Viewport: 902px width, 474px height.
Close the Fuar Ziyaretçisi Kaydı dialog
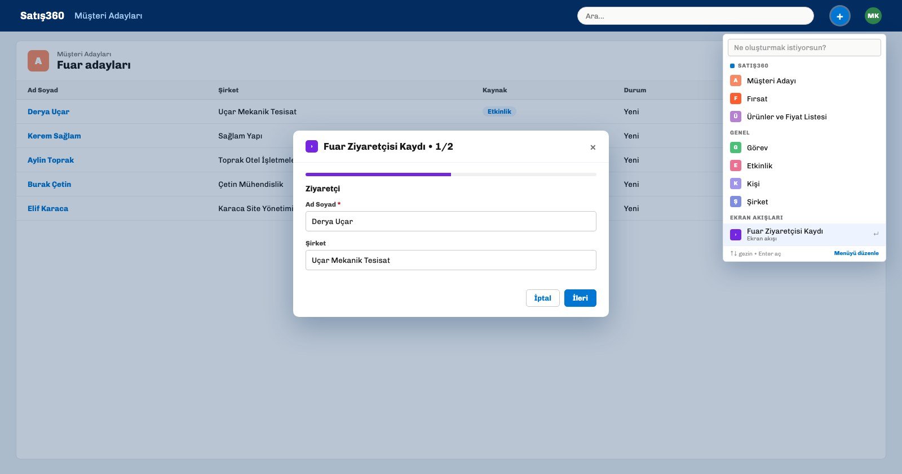click(593, 147)
